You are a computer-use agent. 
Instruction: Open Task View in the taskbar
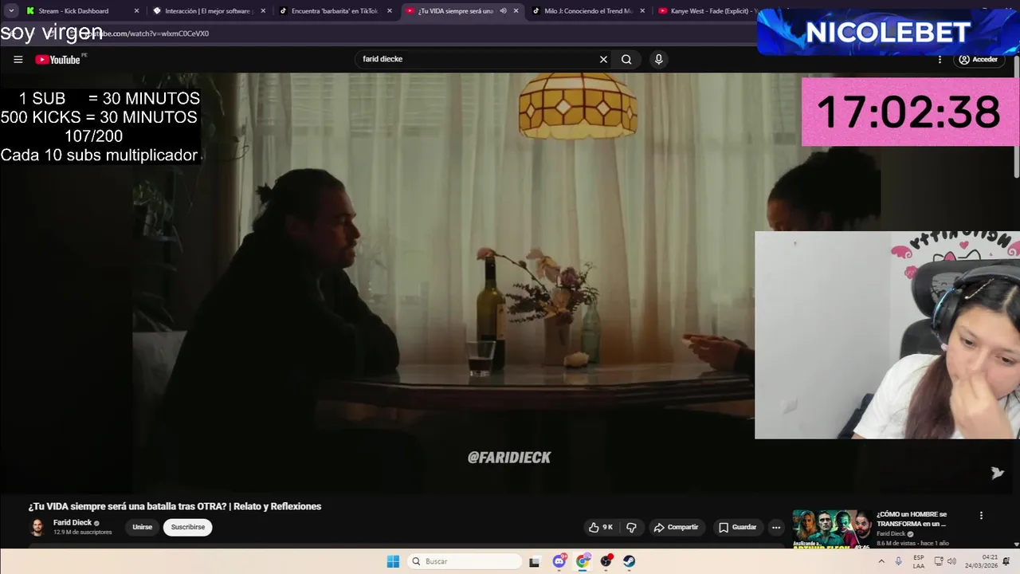click(x=535, y=561)
